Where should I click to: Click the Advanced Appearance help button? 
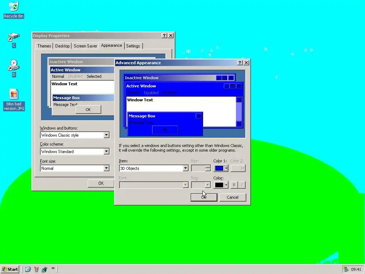(240, 63)
